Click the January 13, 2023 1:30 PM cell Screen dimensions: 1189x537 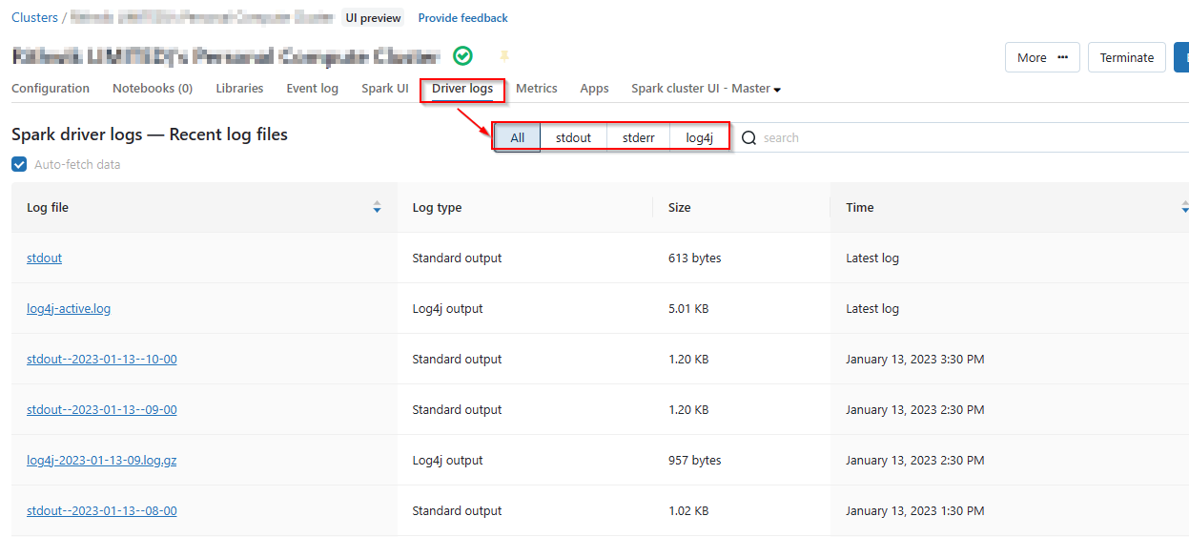point(915,510)
